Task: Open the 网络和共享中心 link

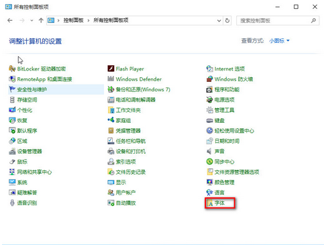Action: pyautogui.click(x=34, y=172)
